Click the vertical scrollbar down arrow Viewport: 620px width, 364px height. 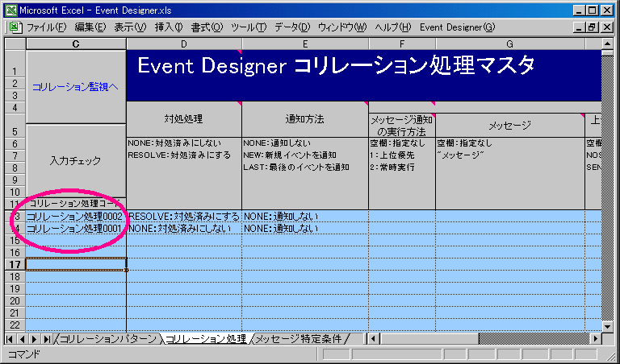click(x=607, y=326)
